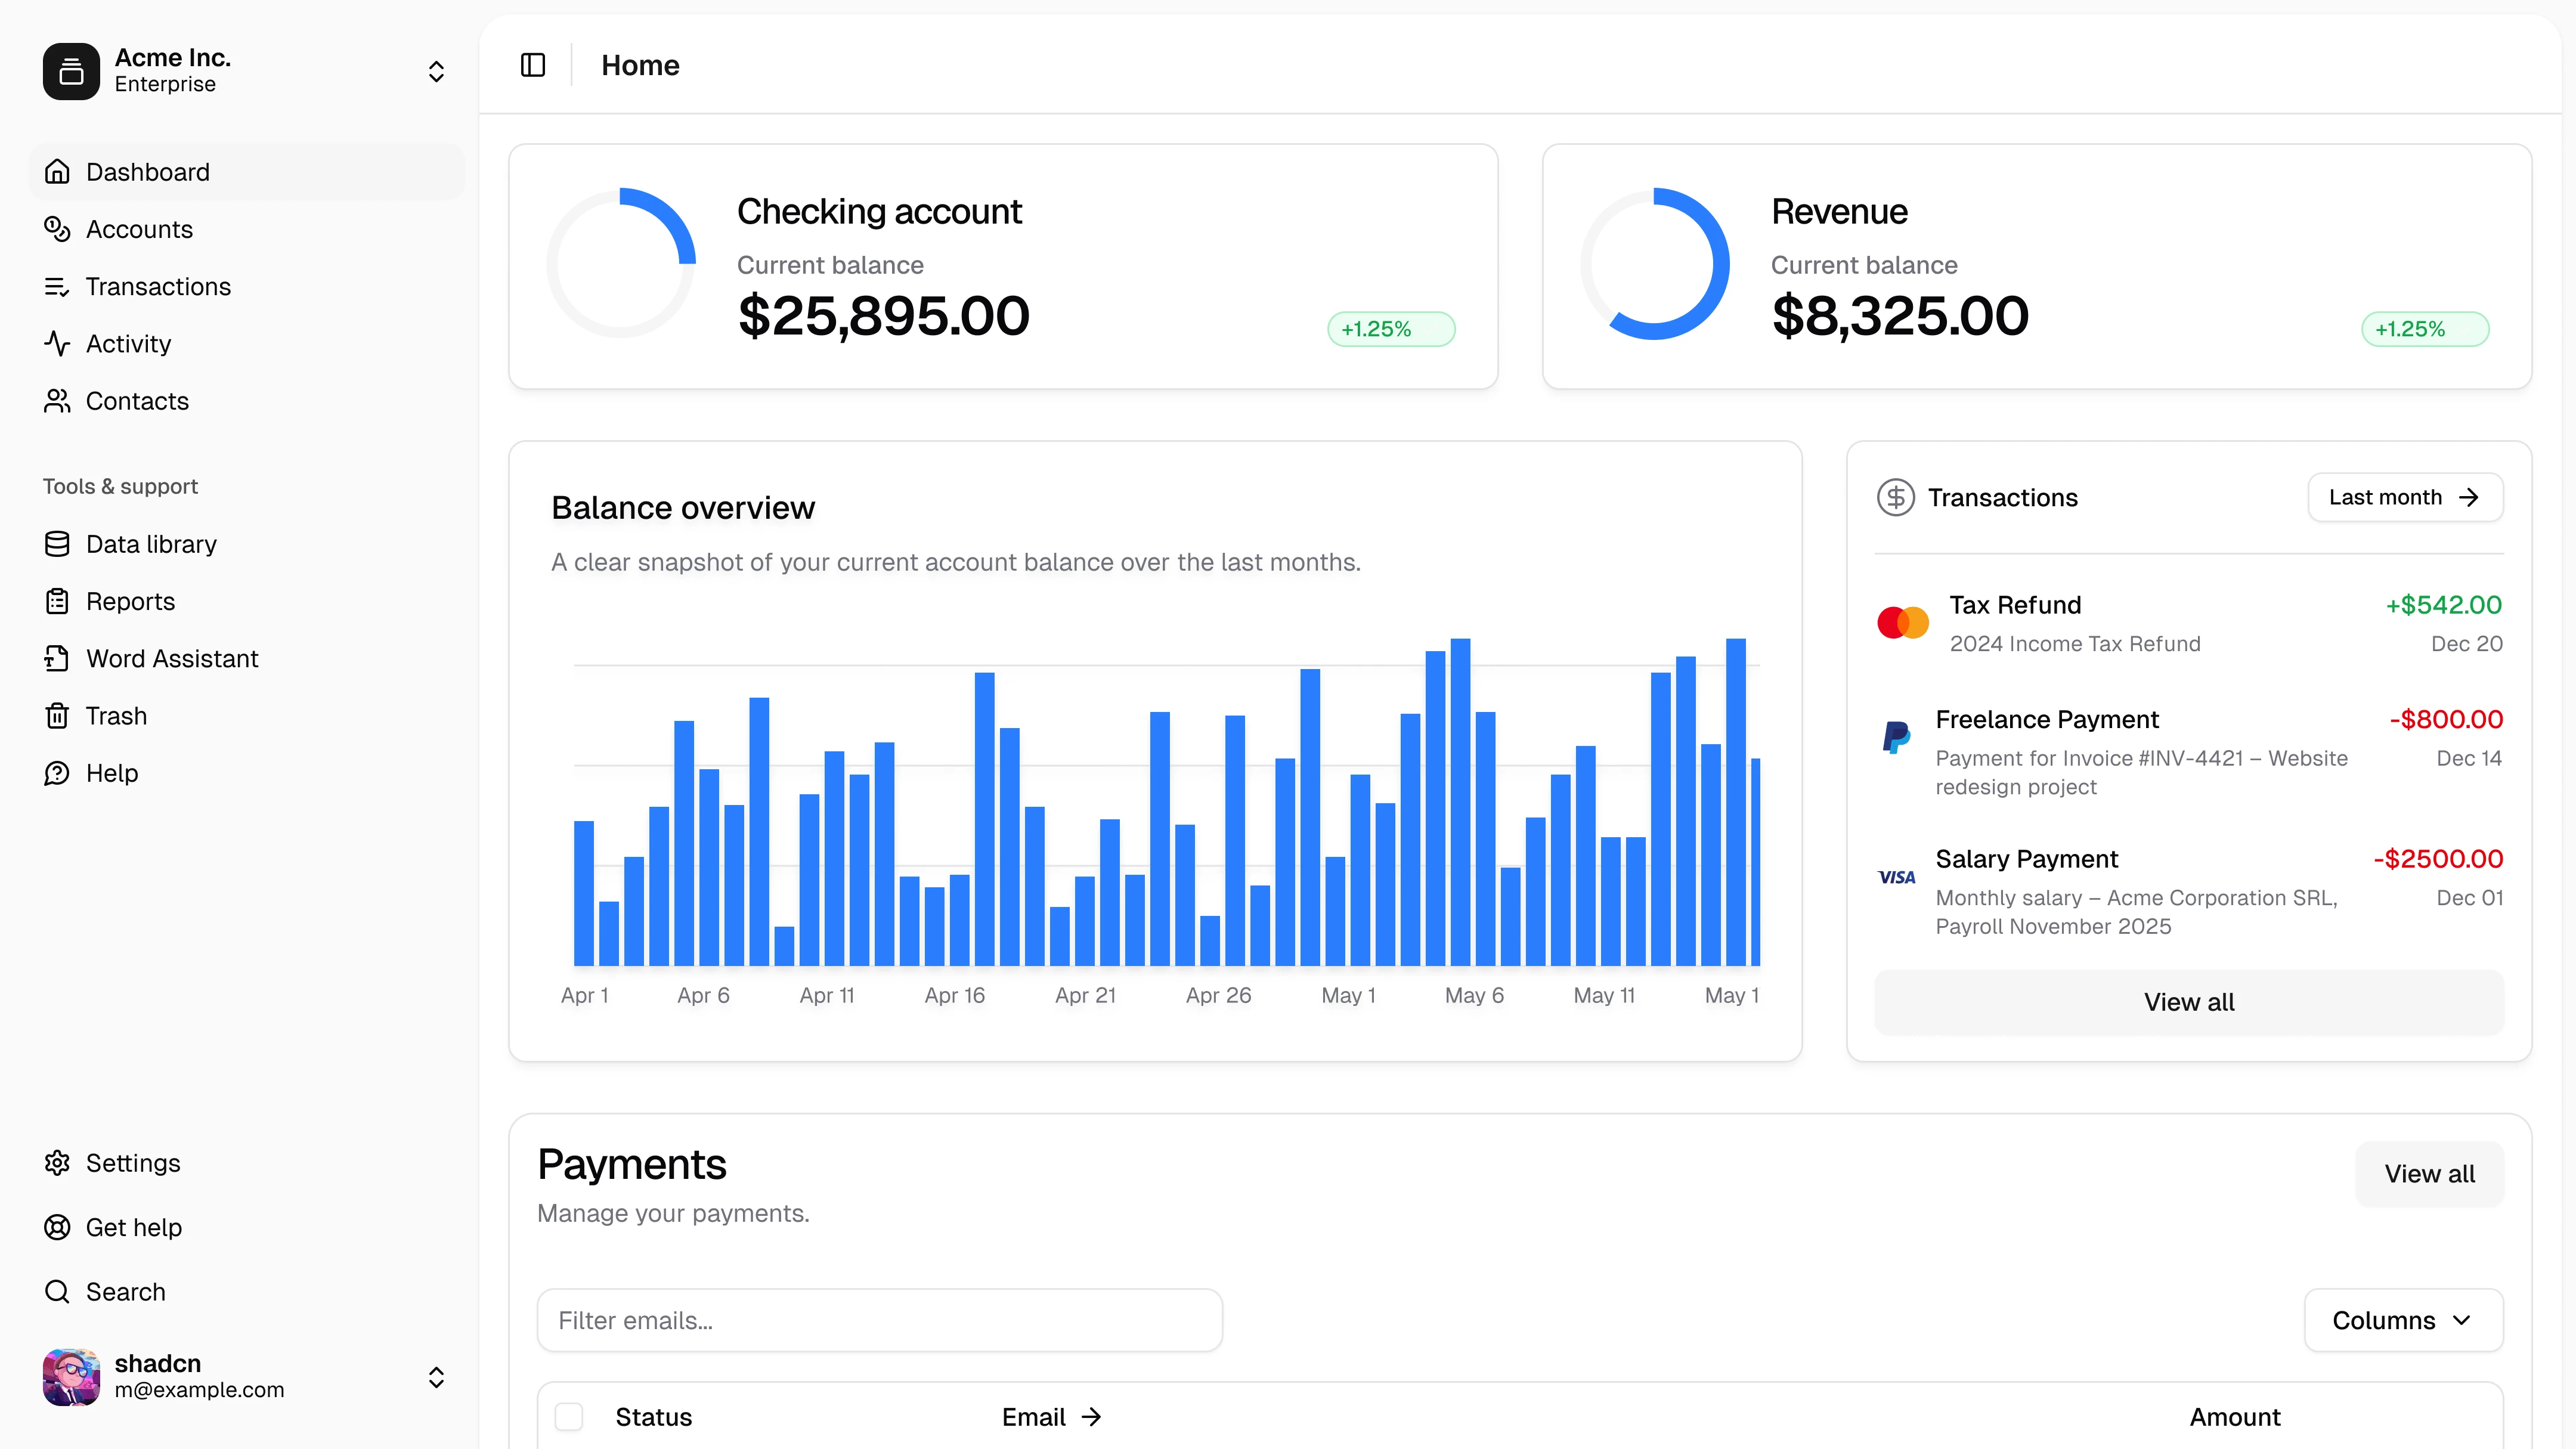Viewport: 2576px width, 1449px height.
Task: Click the Search magnifier icon
Action: [x=57, y=1292]
